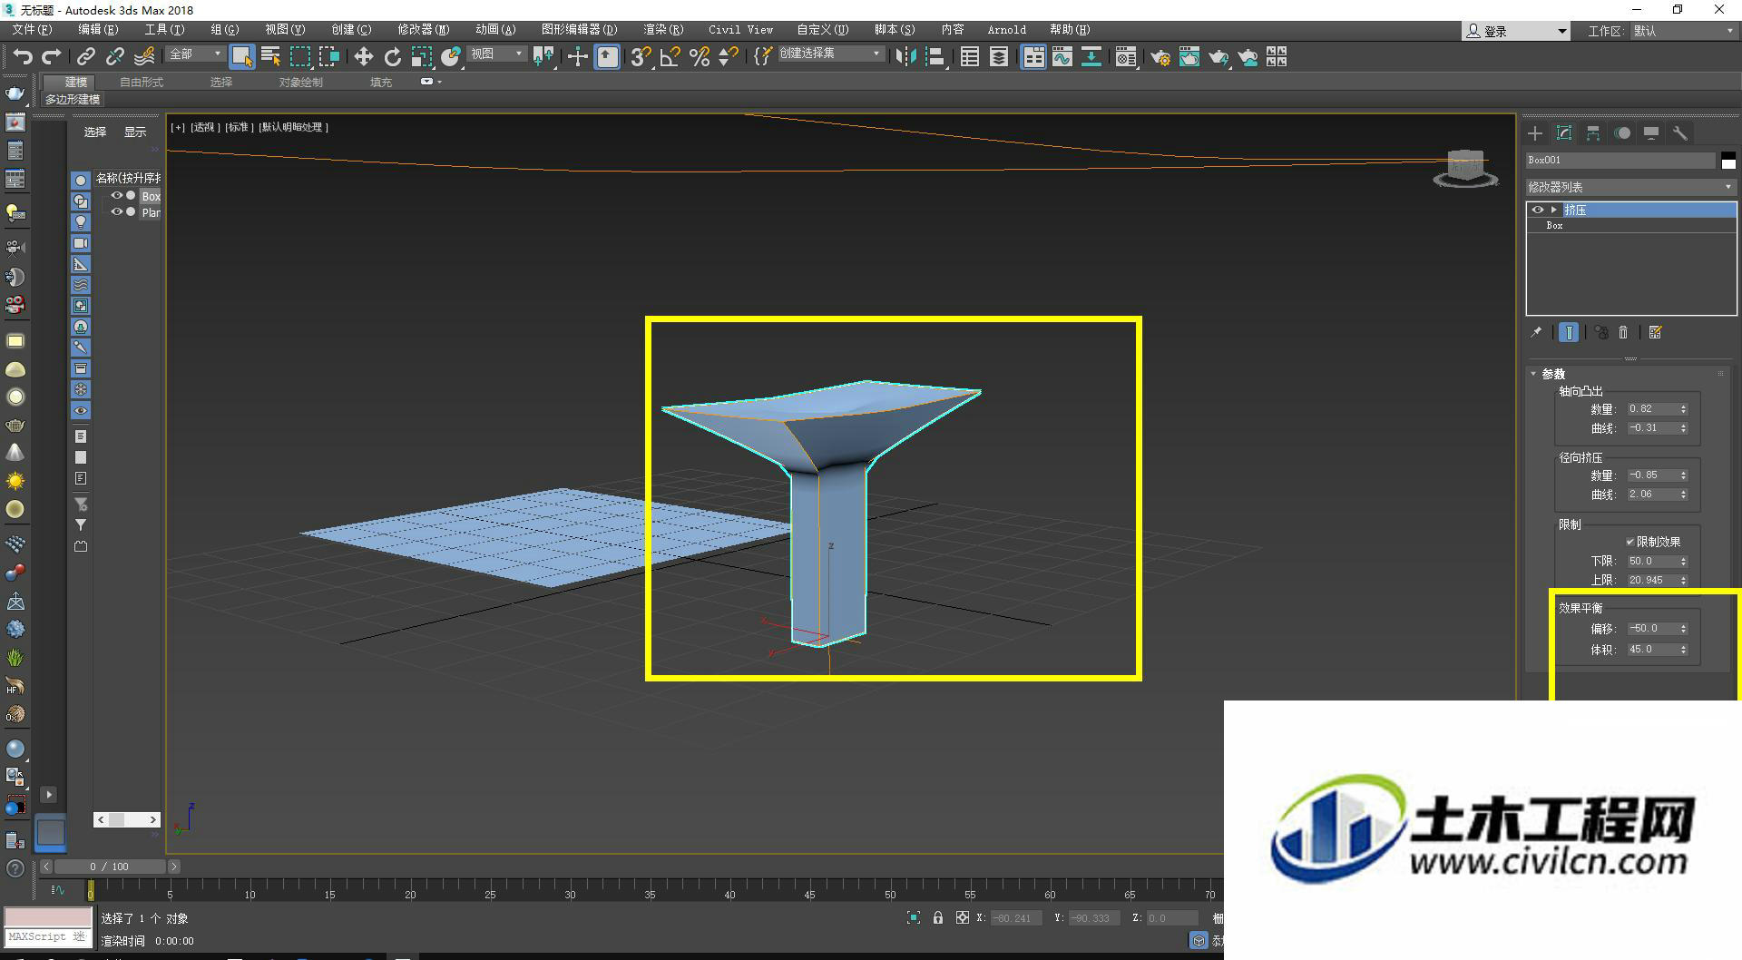Toggle Show End Result button
This screenshot has height=960, width=1742.
pos(1569,332)
